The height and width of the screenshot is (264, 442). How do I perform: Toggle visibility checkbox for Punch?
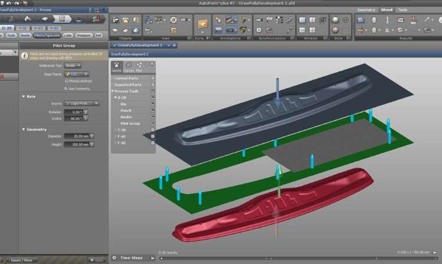click(x=153, y=110)
